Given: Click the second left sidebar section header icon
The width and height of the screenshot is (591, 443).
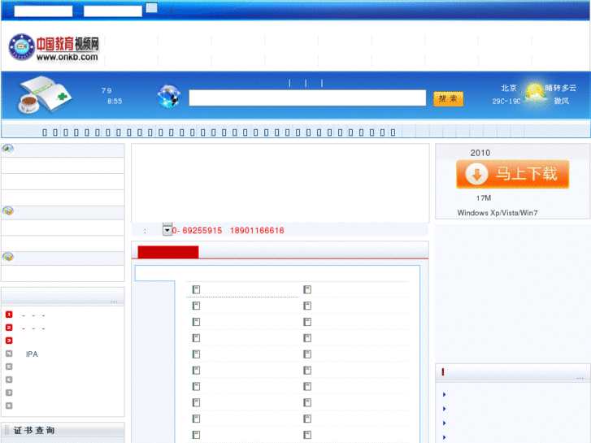Looking at the screenshot, I should (x=8, y=211).
